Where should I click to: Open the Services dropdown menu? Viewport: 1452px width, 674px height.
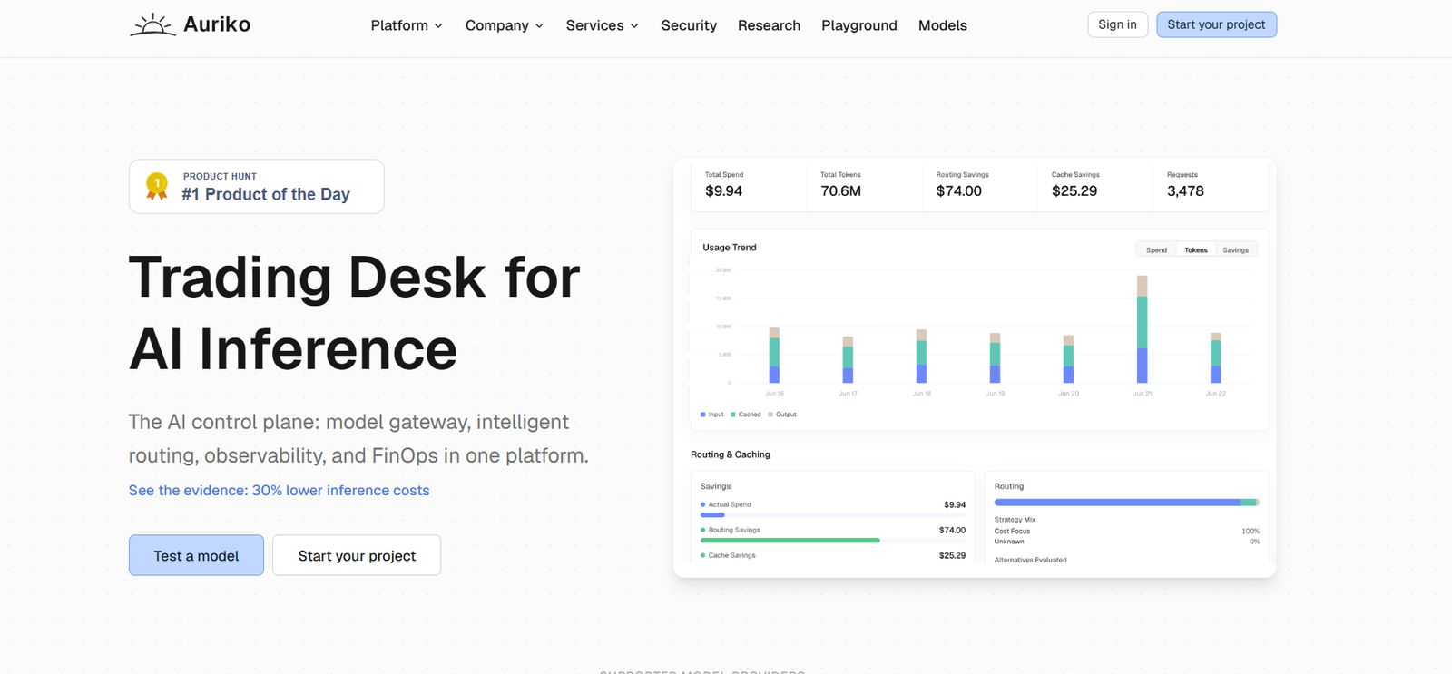(603, 25)
